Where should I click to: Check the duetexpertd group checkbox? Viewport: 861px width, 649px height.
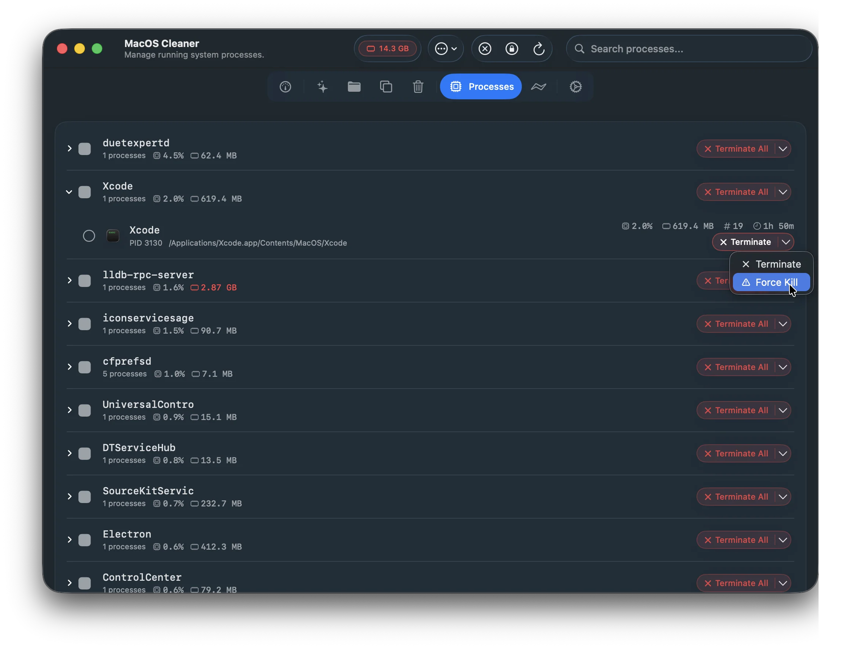click(x=85, y=149)
